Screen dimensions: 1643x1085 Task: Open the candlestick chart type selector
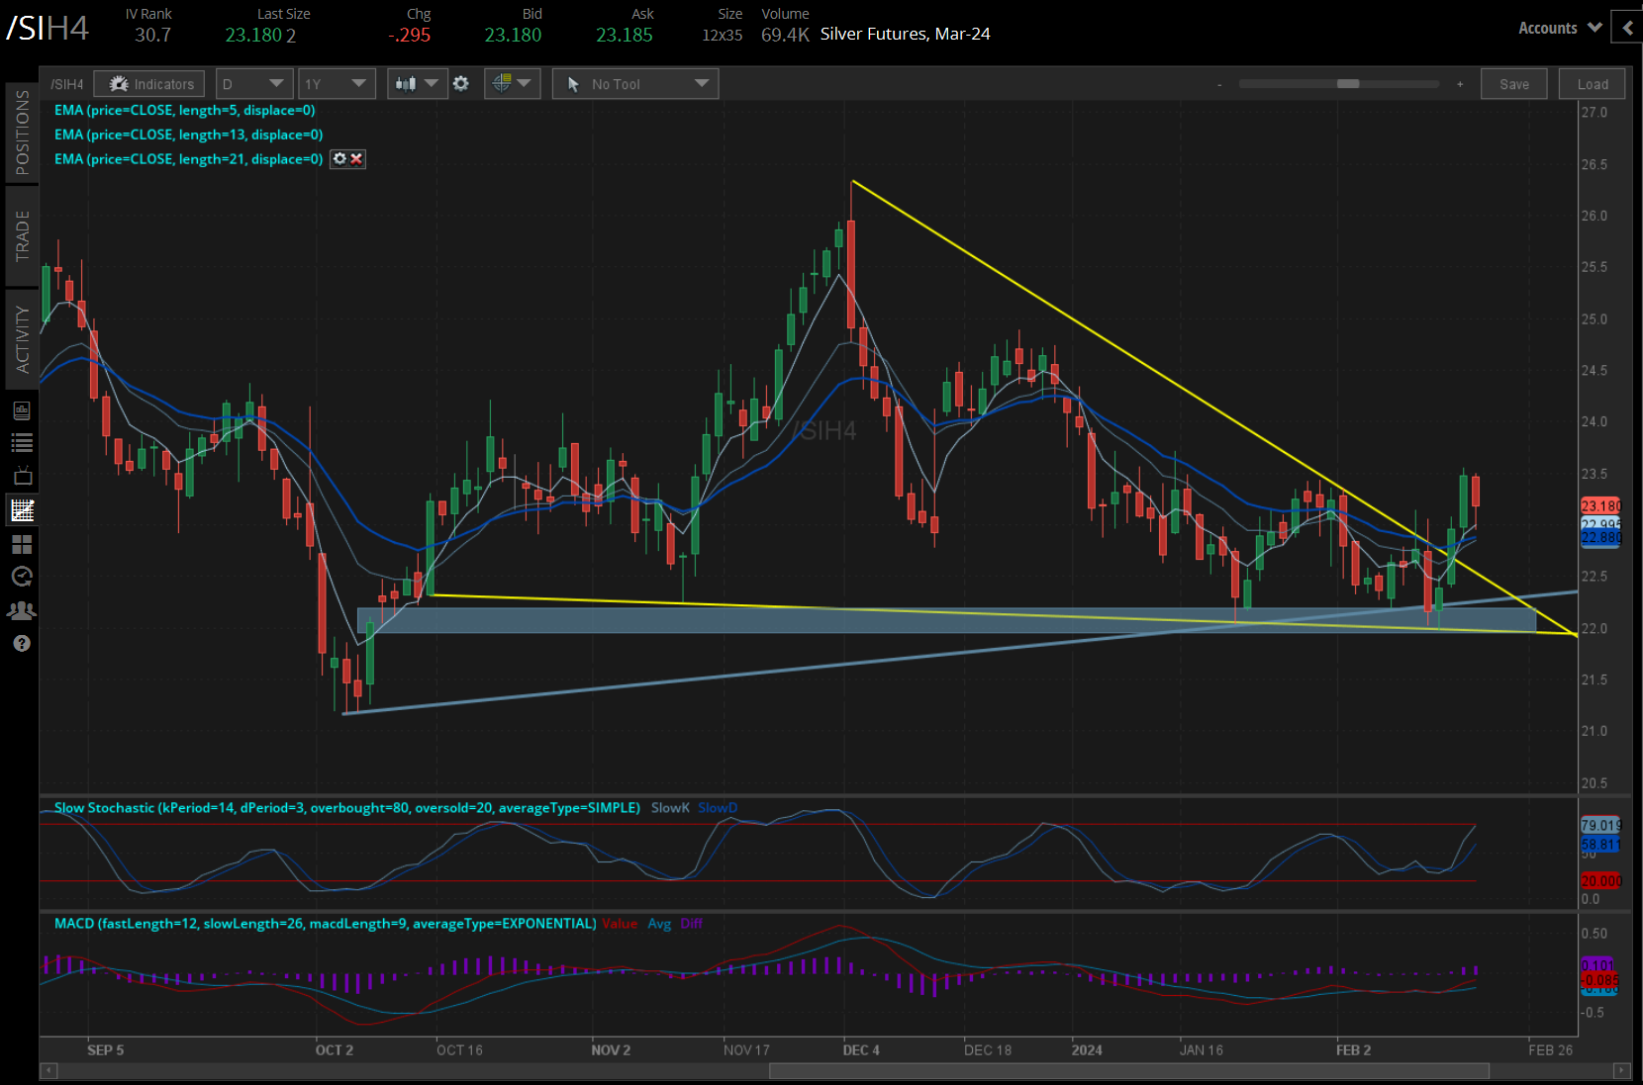pyautogui.click(x=416, y=84)
